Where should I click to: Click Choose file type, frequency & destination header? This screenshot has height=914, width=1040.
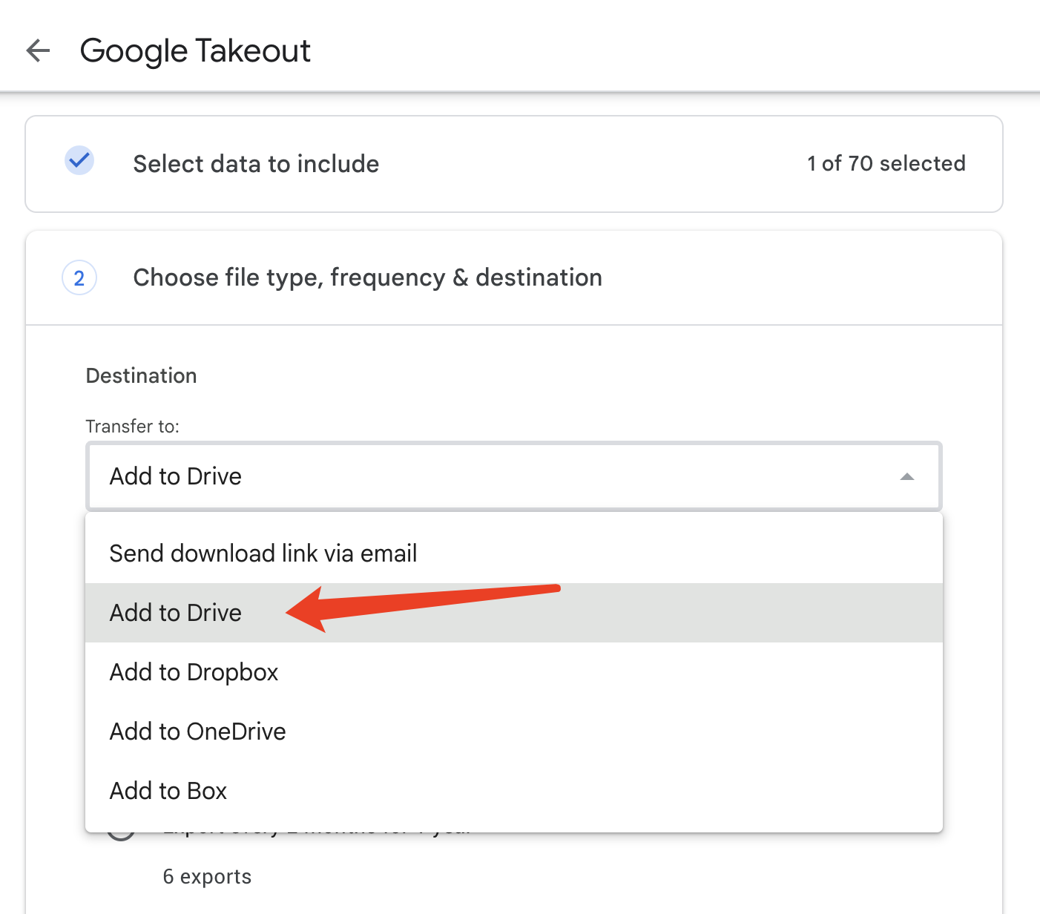tap(368, 277)
